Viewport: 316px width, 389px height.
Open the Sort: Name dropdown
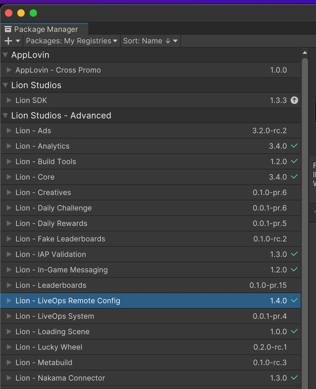pyautogui.click(x=150, y=41)
